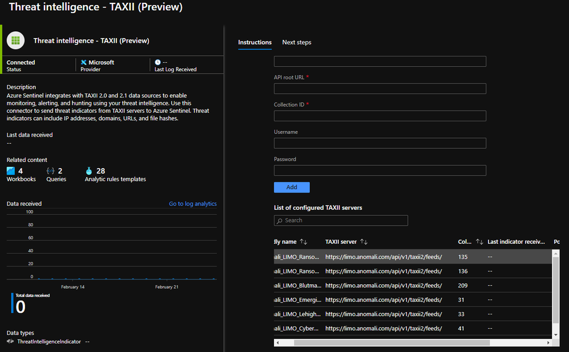Switch to the Instructions tab
Viewport: 569px width, 352px height.
point(255,43)
